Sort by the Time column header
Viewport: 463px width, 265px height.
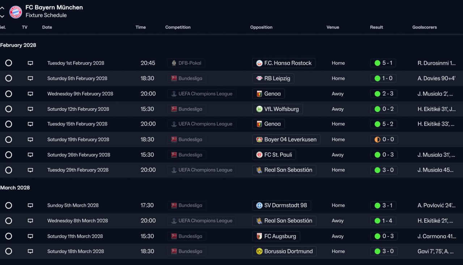[x=141, y=27]
